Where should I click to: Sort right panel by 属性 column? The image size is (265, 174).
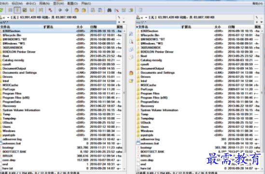(258, 27)
